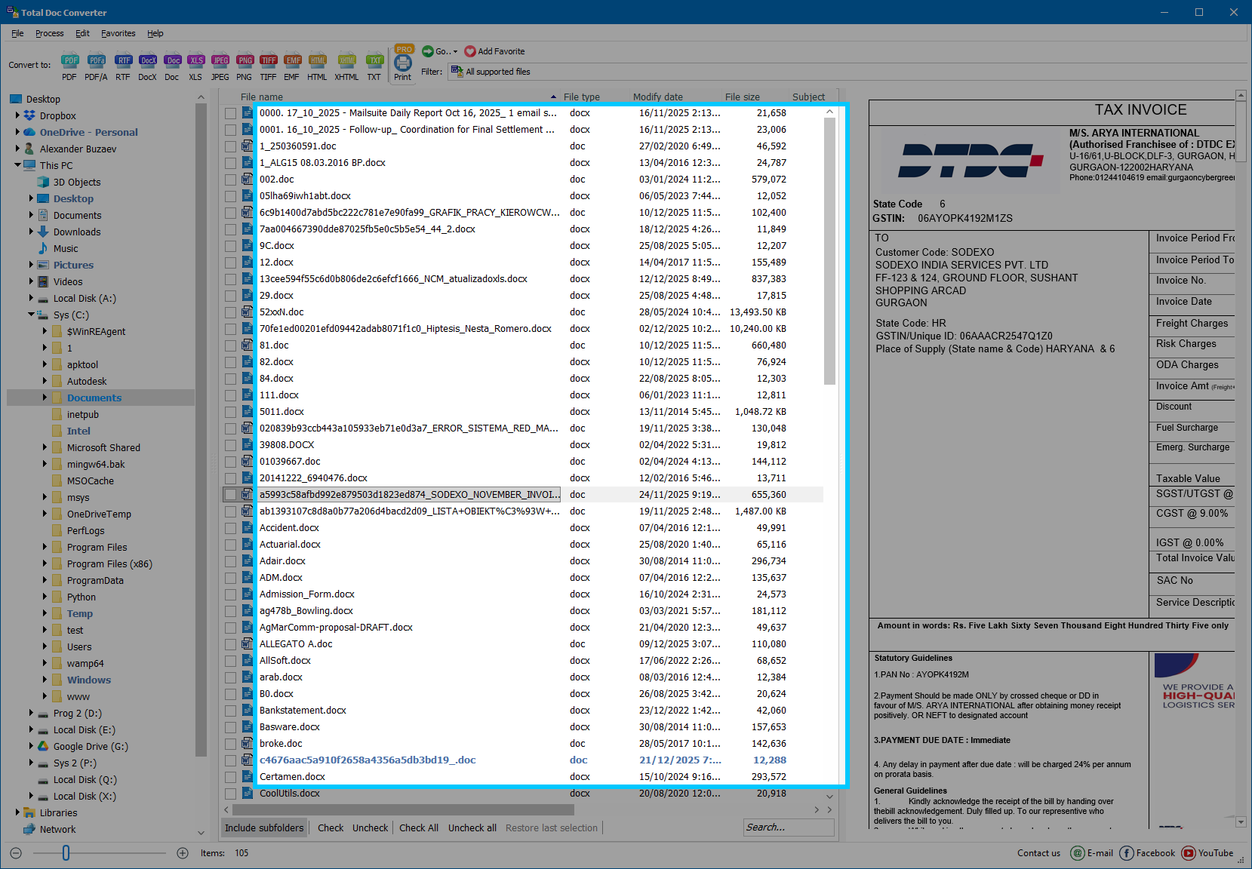
Task: Pick the HTML conversion icon
Action: pos(317,66)
